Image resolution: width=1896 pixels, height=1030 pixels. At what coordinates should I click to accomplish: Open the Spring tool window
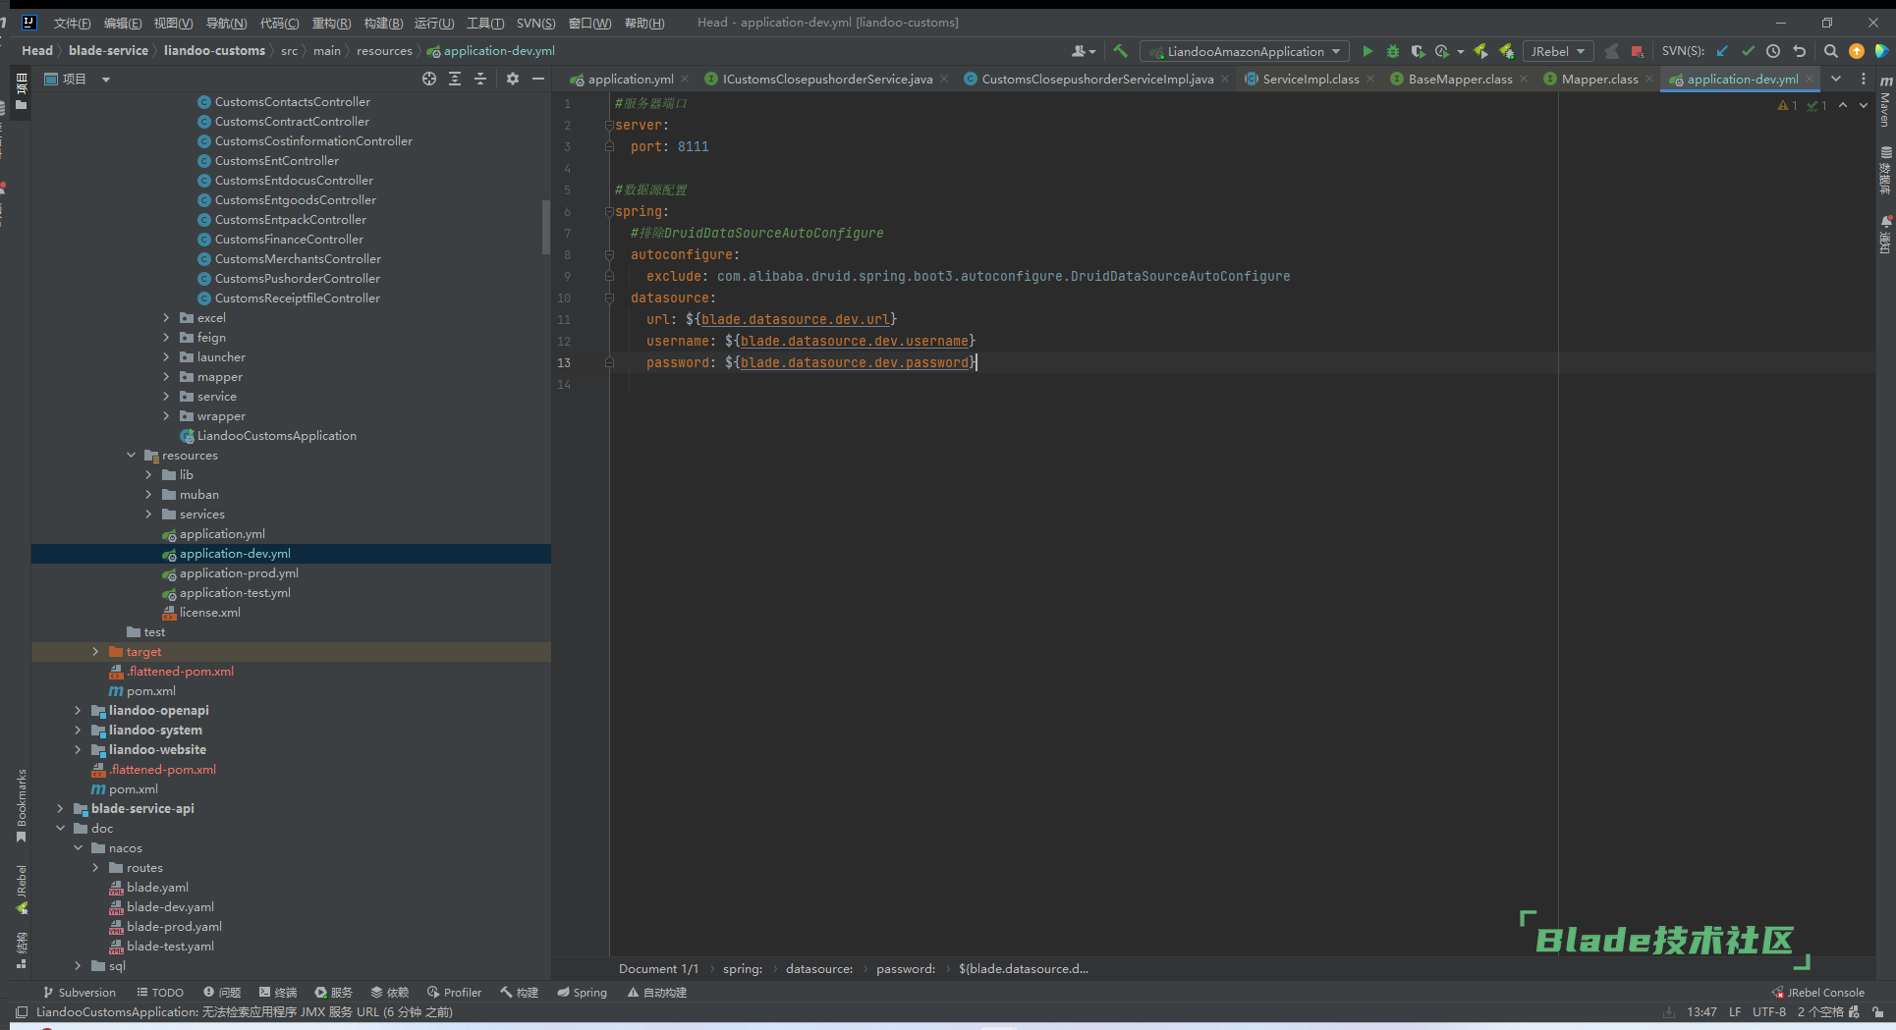tap(582, 993)
